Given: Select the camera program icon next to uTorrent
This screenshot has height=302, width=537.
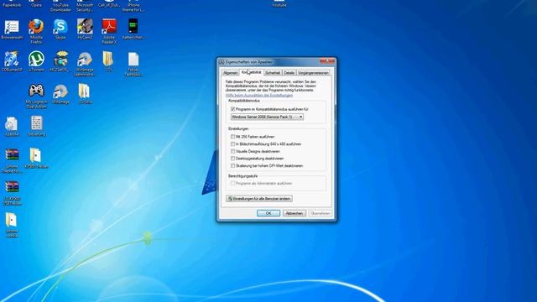Looking at the screenshot, I should (x=60, y=61).
